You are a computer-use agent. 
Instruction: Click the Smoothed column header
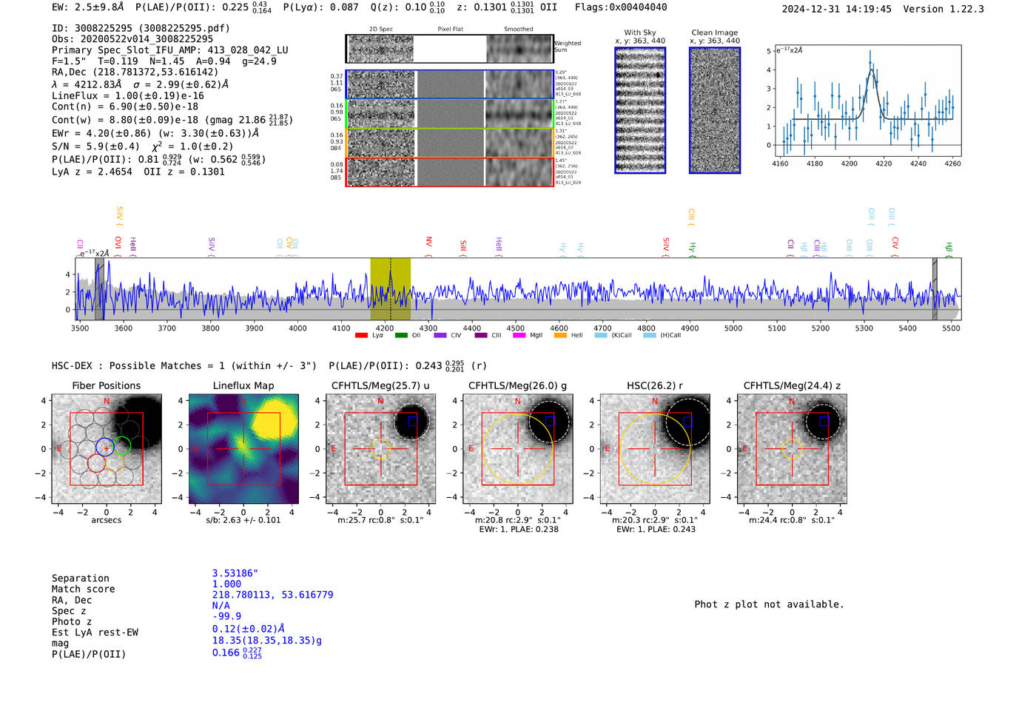point(519,30)
